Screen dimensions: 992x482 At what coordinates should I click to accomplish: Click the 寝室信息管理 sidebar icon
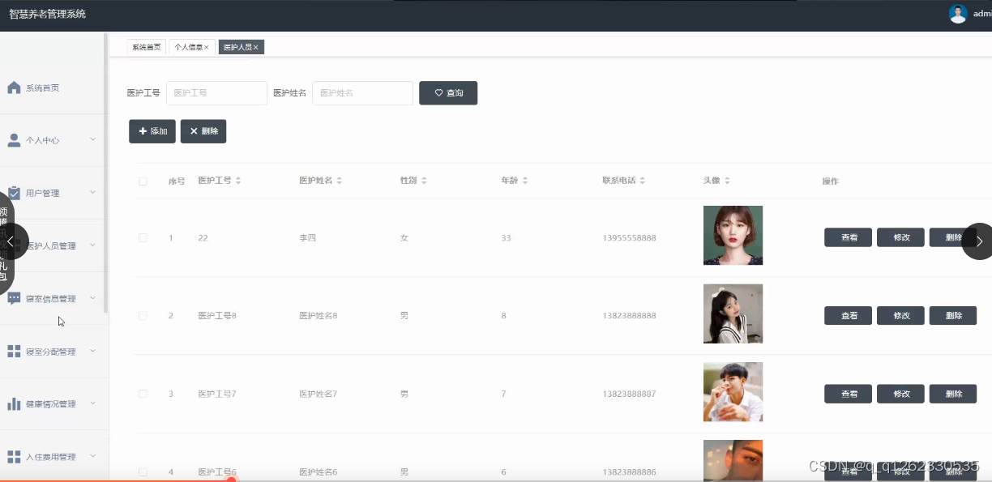click(x=14, y=298)
